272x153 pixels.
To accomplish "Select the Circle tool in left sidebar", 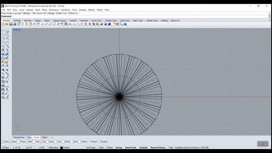I will tap(3, 38).
